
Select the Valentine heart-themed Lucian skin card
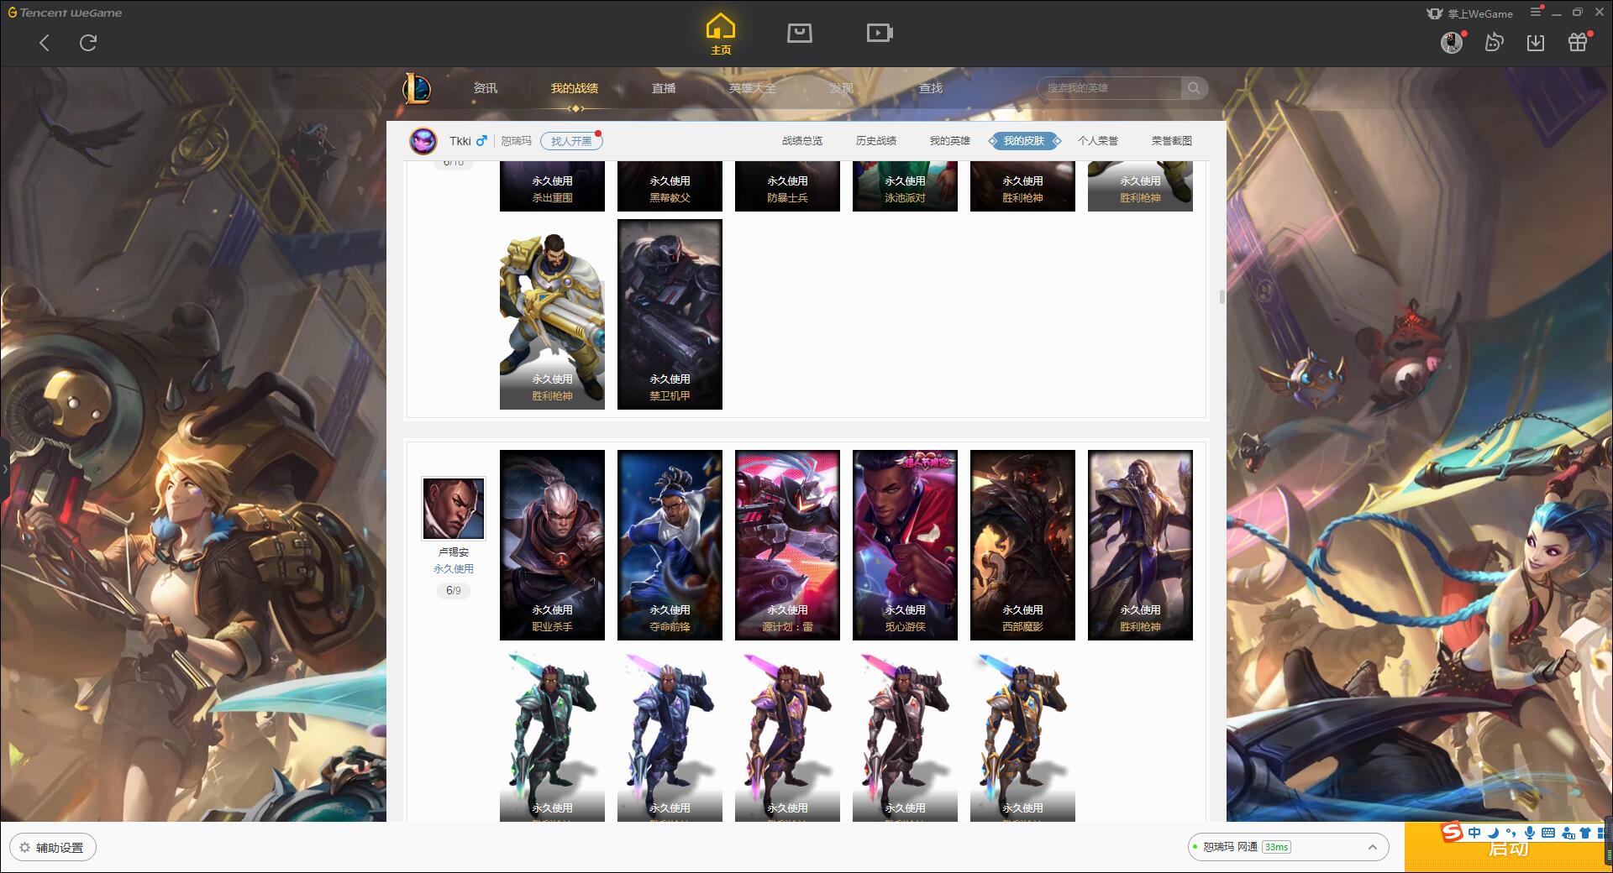pos(905,546)
